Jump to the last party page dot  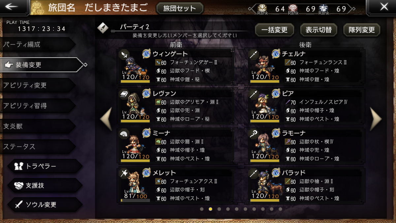[280, 209]
